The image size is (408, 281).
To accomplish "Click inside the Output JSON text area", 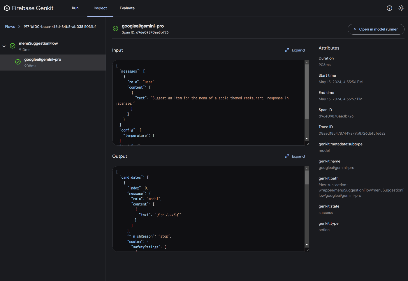I will click(x=208, y=209).
